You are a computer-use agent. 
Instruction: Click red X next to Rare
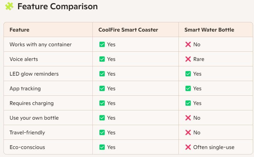[188, 59]
